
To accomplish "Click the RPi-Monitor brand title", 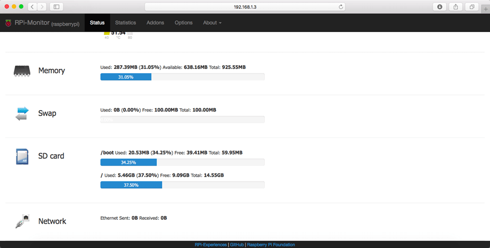I will [32, 23].
